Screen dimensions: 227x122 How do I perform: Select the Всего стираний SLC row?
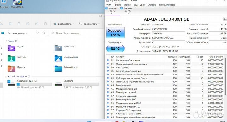click(x=165, y=99)
